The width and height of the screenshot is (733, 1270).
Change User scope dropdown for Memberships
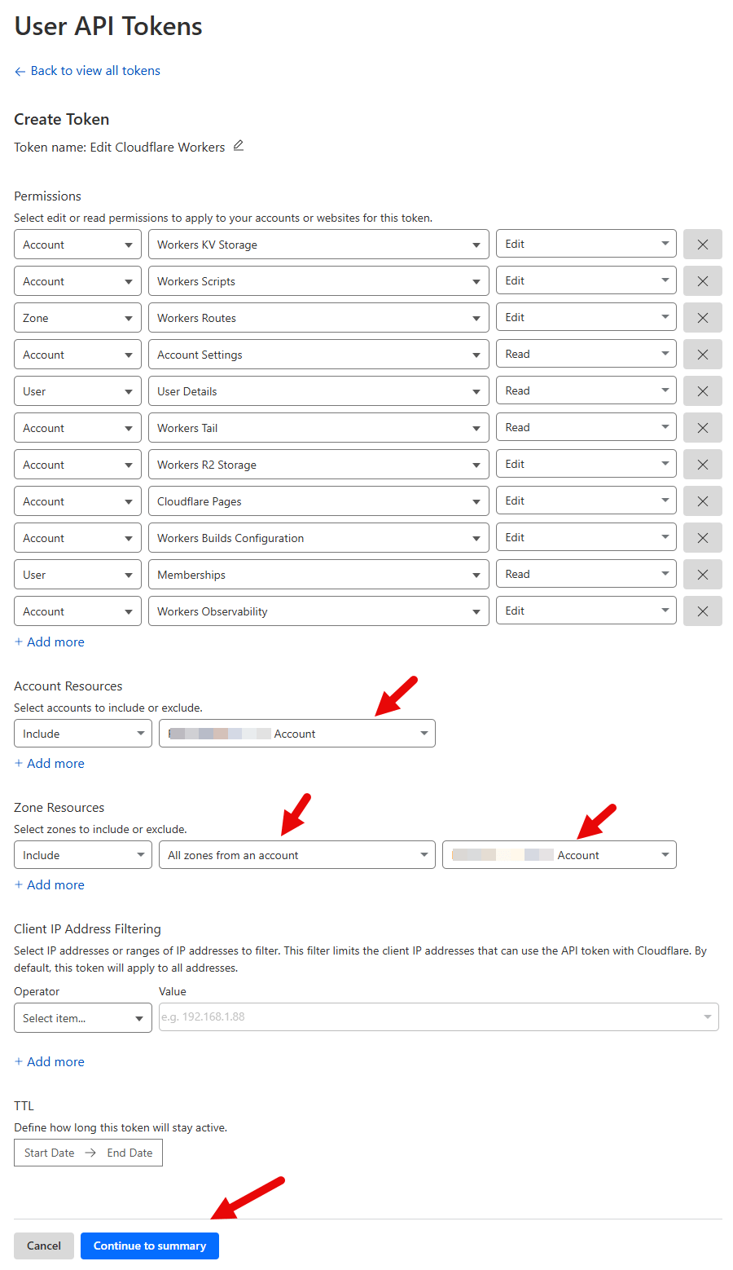77,575
